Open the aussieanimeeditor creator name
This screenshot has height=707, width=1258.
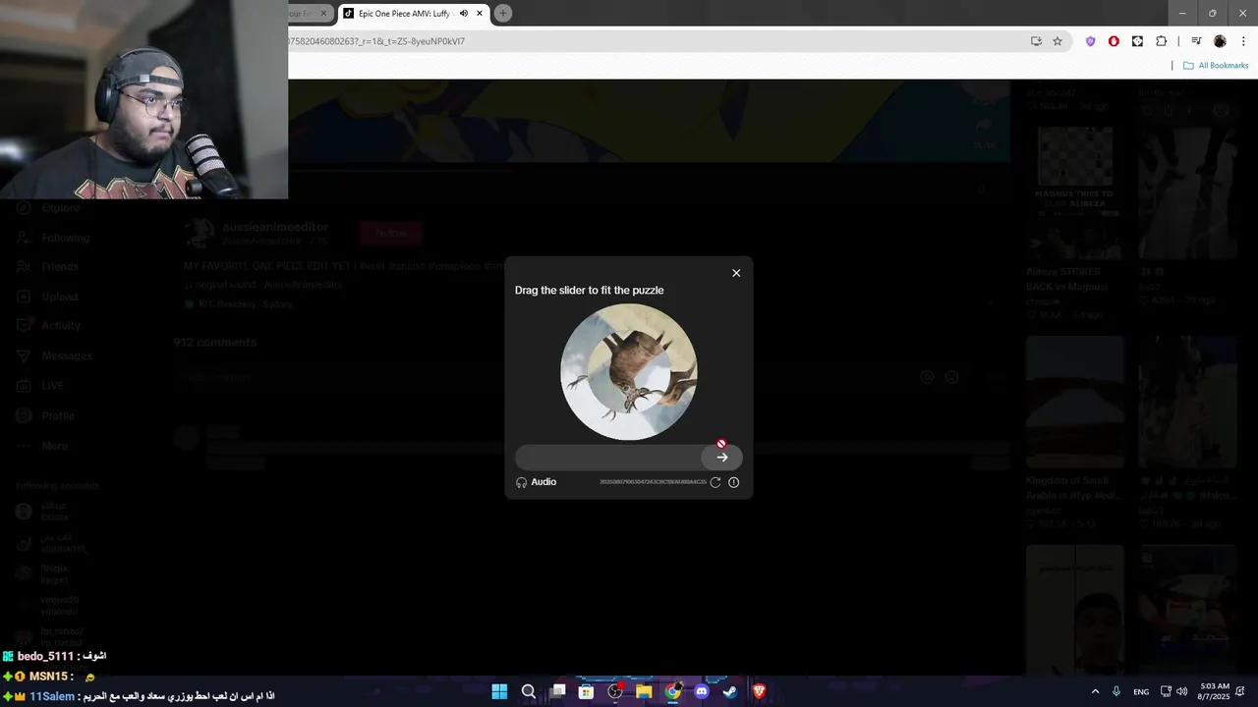click(275, 227)
